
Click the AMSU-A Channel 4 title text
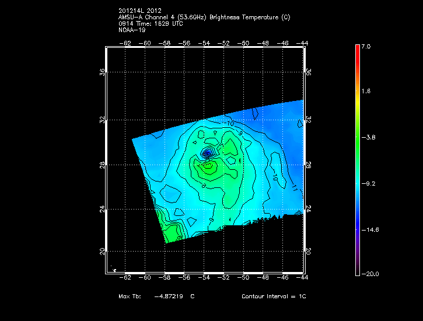click(204, 17)
